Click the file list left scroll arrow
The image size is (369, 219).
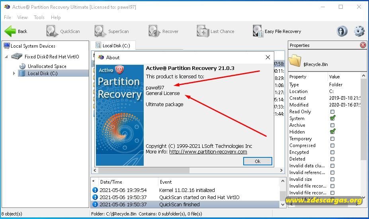[x=95, y=171]
